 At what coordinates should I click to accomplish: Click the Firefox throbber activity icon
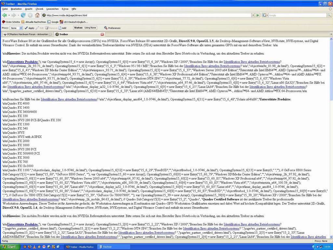click(330, 9)
